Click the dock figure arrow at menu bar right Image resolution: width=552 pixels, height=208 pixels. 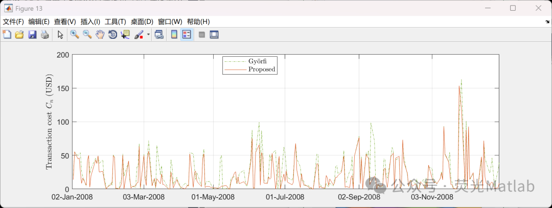(x=547, y=22)
